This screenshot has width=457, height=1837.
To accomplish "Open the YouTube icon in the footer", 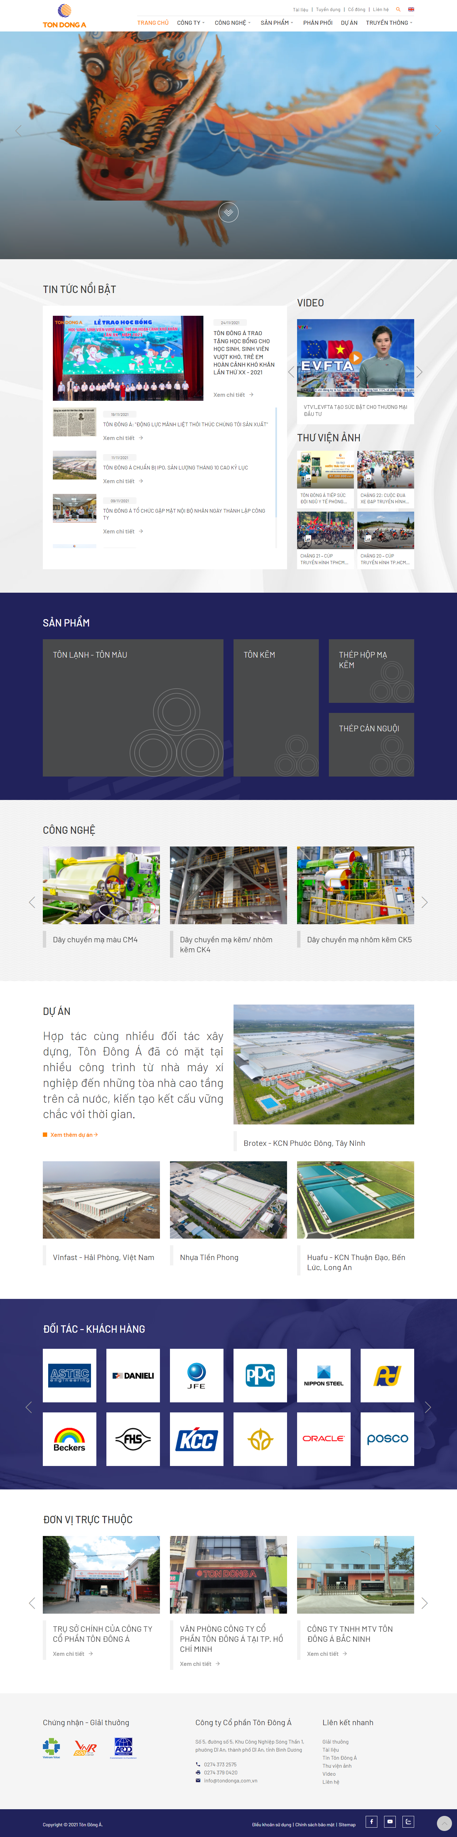I will [390, 1821].
